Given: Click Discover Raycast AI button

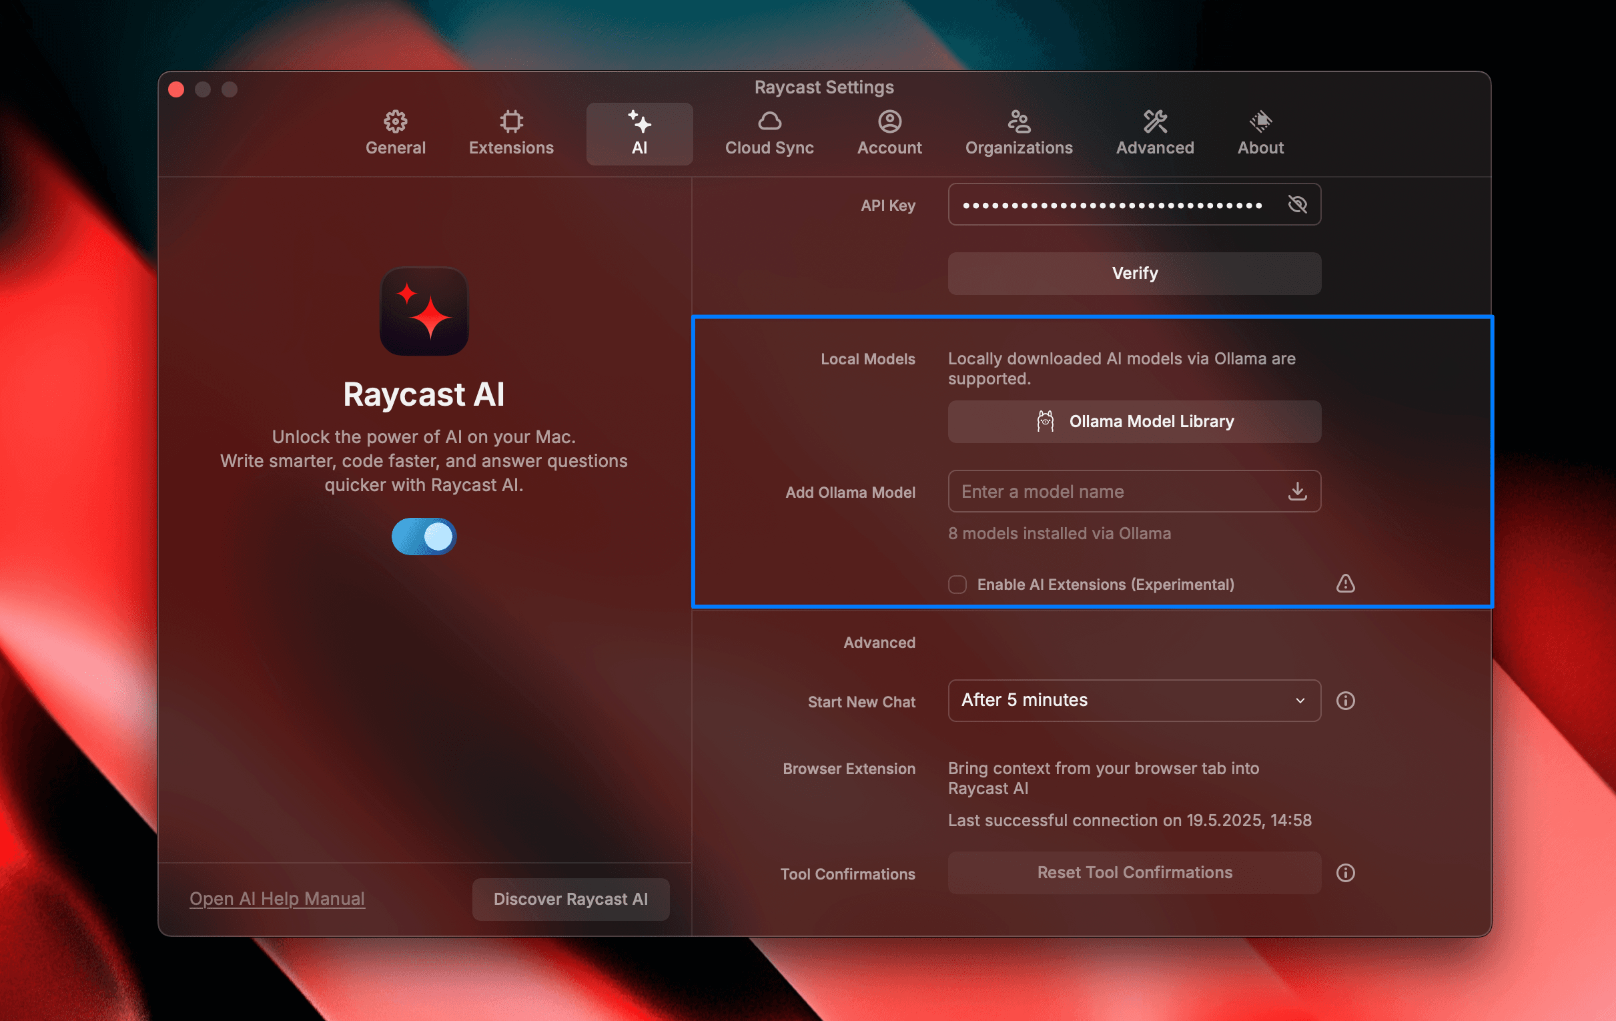Looking at the screenshot, I should point(570,899).
